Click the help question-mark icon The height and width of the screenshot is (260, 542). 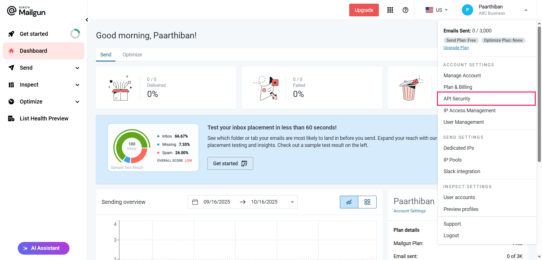pyautogui.click(x=406, y=10)
